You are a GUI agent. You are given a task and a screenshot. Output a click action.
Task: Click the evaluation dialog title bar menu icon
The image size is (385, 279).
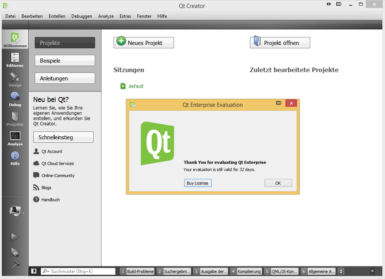279,103
